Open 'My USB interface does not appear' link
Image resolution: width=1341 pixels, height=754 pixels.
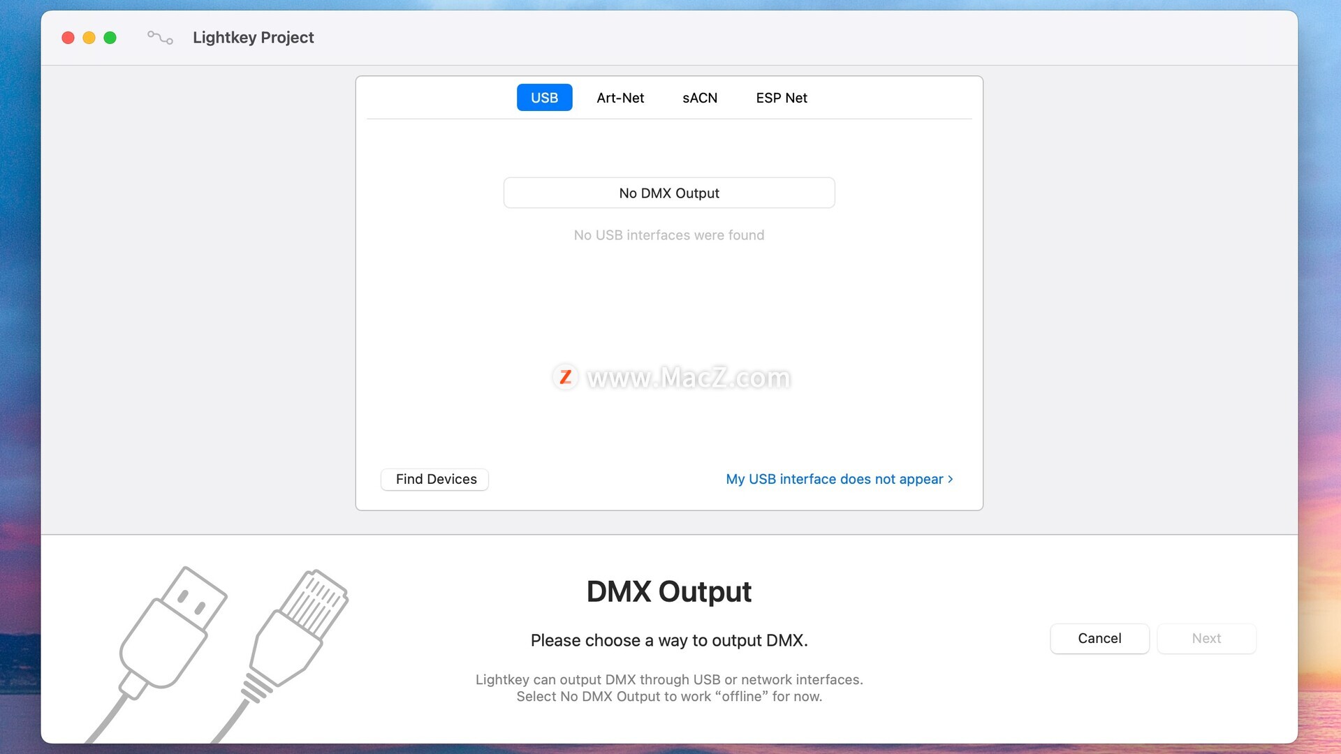(838, 479)
